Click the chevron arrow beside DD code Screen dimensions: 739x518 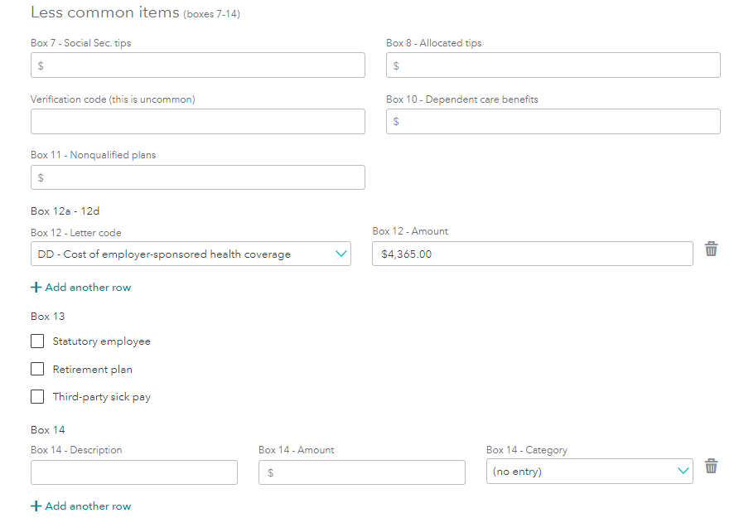pyautogui.click(x=341, y=254)
